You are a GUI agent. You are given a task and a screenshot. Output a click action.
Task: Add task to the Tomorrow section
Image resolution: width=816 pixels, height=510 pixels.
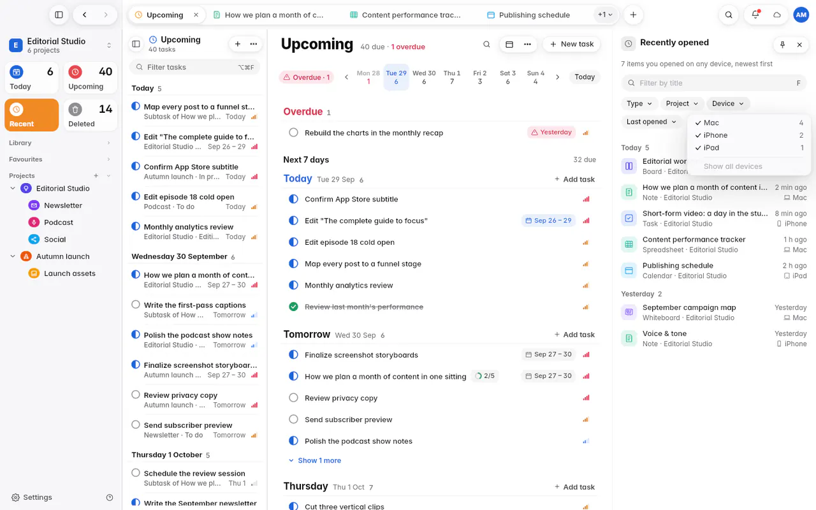[574, 335]
